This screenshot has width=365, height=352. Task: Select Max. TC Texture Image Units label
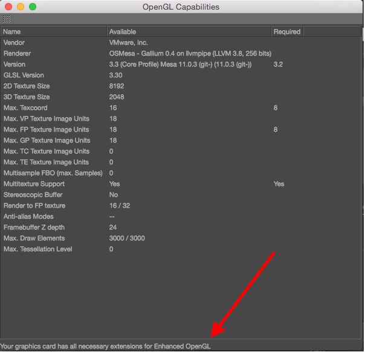pyautogui.click(x=47, y=151)
